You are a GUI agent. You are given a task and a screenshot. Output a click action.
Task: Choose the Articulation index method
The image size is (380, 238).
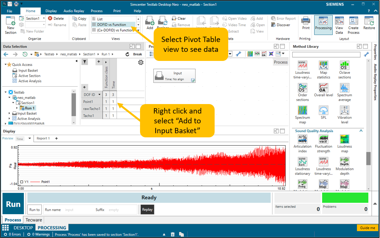(x=302, y=144)
